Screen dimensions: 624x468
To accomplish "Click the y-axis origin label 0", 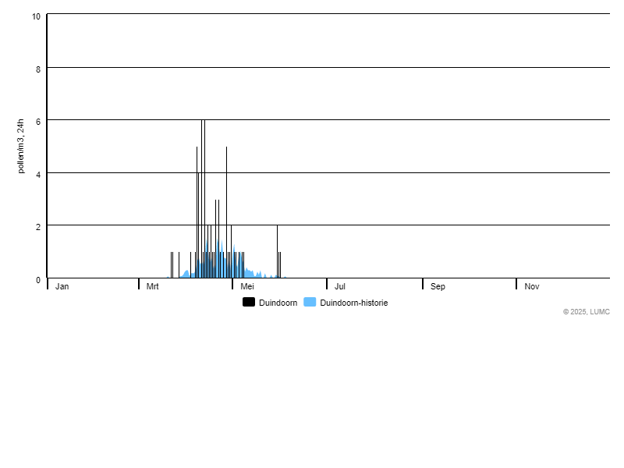I will pos(38,279).
